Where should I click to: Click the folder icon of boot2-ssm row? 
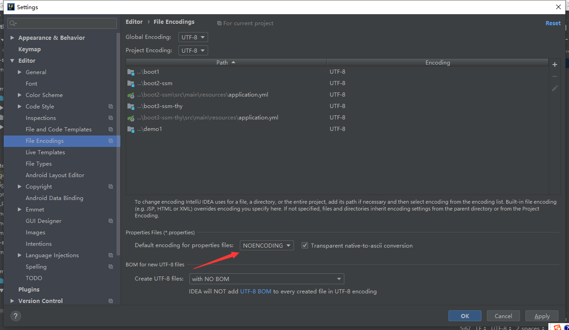[131, 83]
